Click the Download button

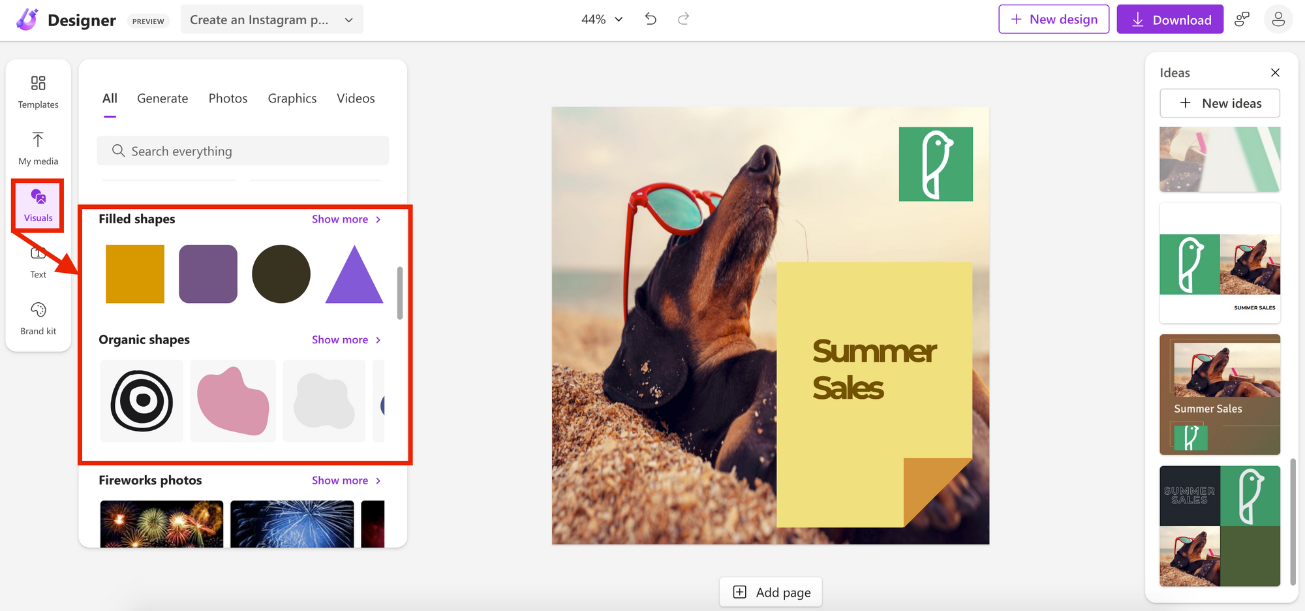[1170, 19]
